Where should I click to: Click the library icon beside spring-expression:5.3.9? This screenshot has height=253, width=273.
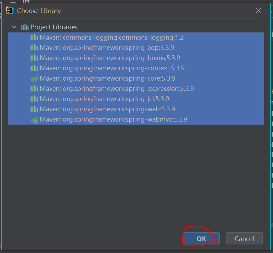34,89
